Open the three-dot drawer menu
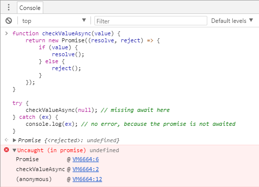This screenshot has width=259, height=187. (8, 7)
